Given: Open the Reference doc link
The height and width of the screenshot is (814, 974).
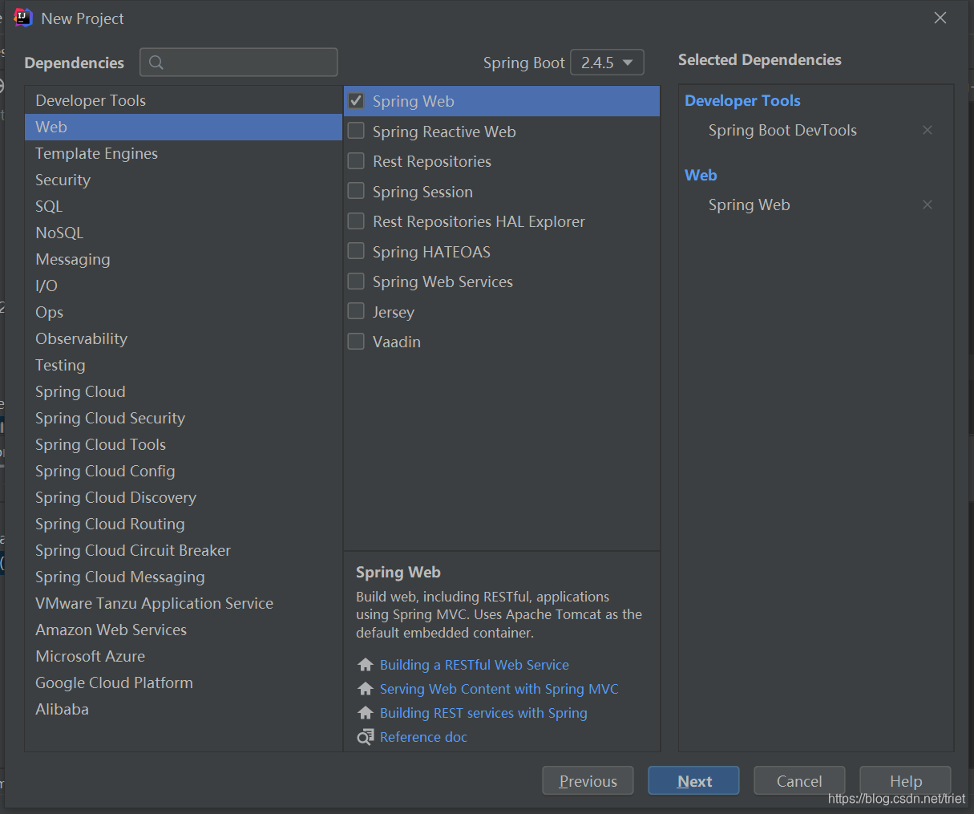Looking at the screenshot, I should pyautogui.click(x=423, y=737).
